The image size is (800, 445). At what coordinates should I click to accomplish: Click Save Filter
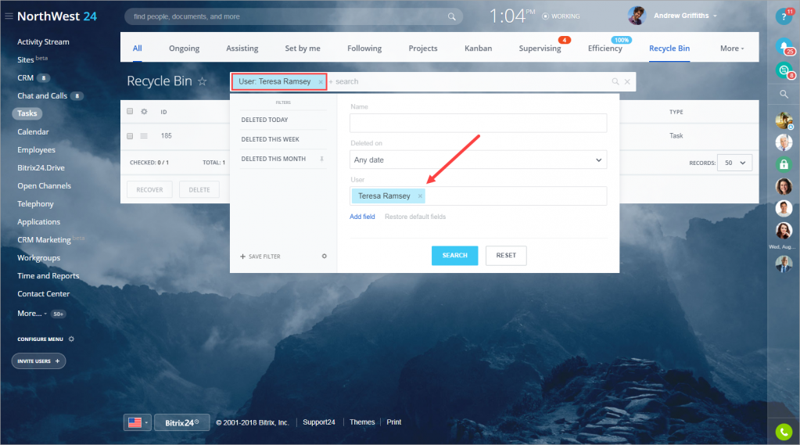[x=260, y=257]
